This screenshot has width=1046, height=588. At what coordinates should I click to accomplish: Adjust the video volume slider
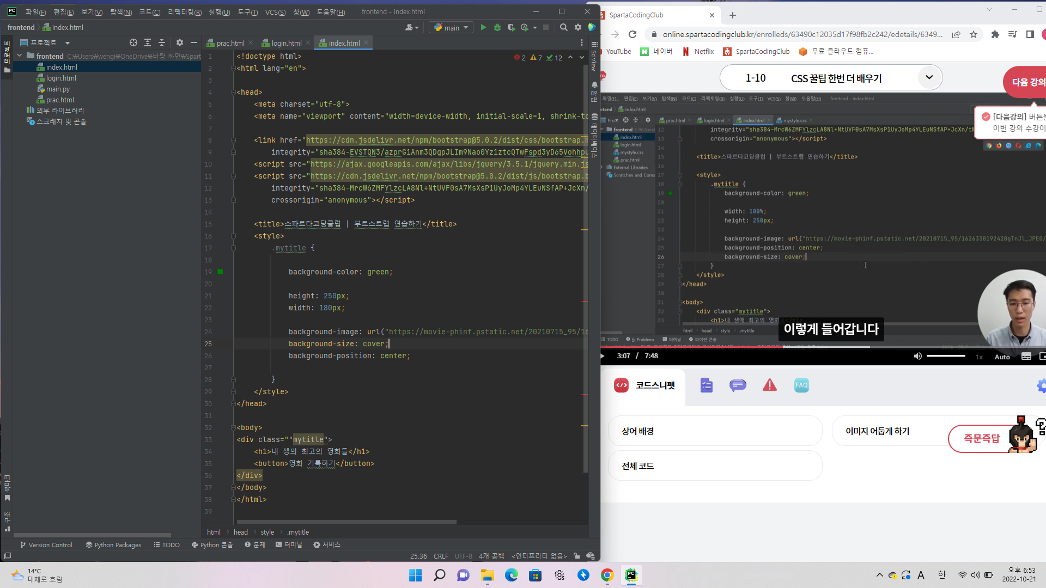(946, 356)
